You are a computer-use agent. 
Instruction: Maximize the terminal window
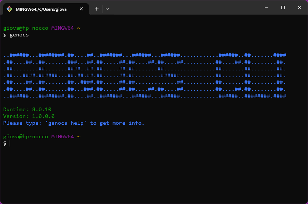pos(283,8)
